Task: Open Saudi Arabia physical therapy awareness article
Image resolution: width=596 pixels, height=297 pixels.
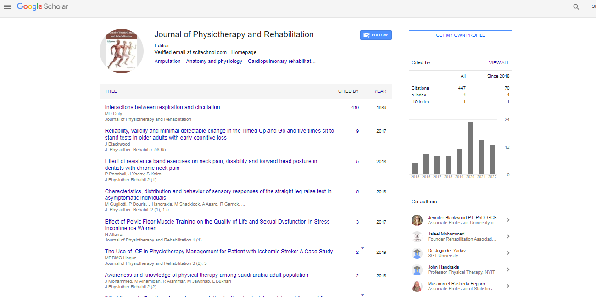Action: (x=206, y=275)
